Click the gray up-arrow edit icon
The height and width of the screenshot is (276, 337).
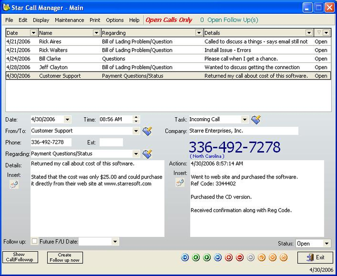pyautogui.click(x=251, y=258)
